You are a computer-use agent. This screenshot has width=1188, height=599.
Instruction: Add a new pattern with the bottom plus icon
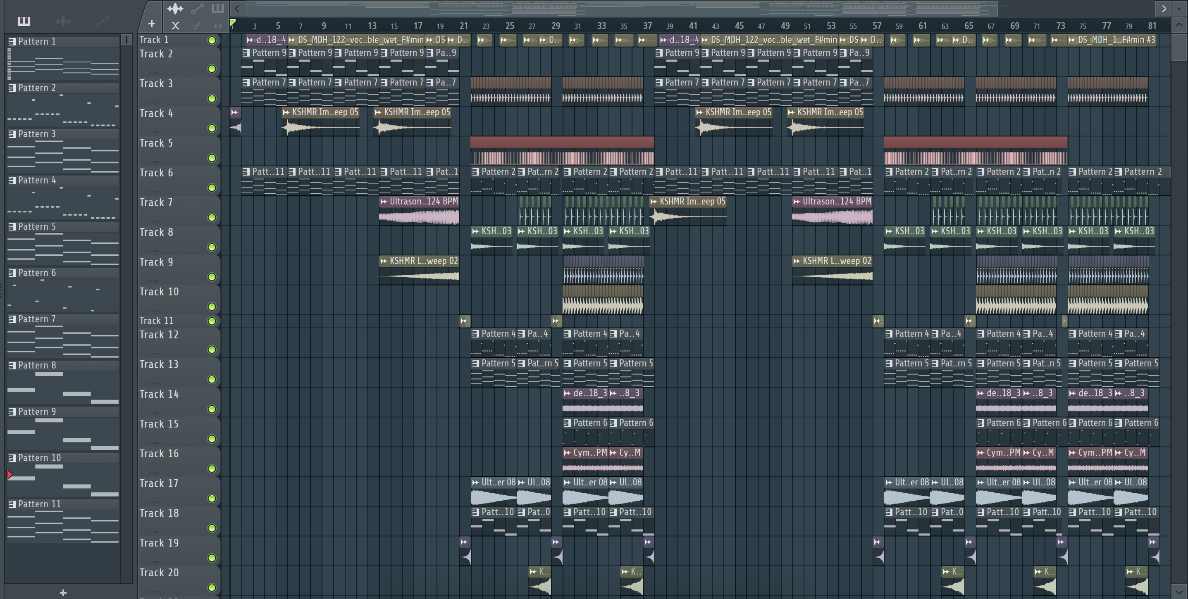pyautogui.click(x=63, y=592)
